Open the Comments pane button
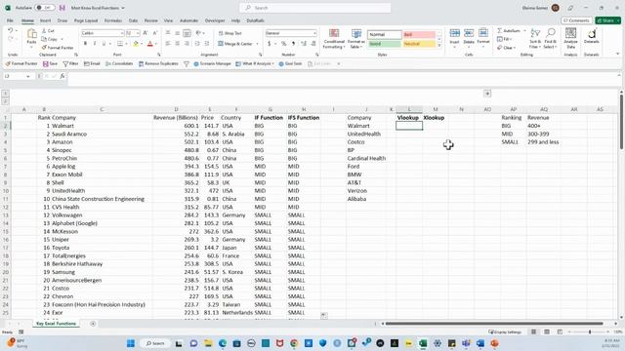The image size is (625, 351). (576, 20)
